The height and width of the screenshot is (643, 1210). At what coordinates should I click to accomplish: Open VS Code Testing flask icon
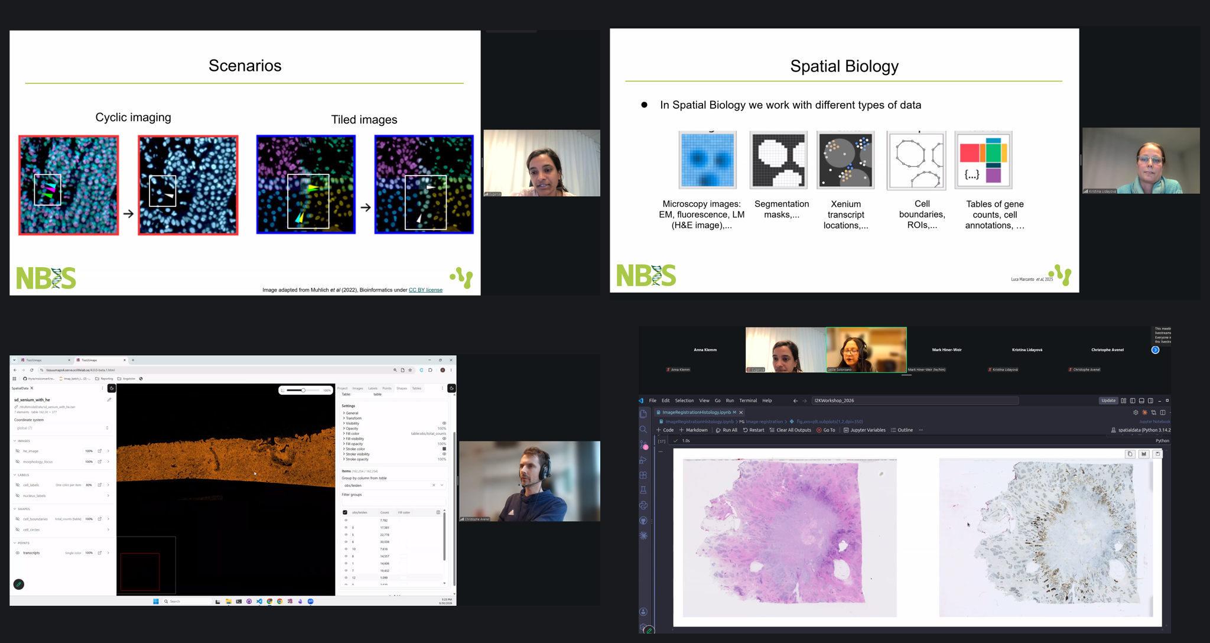click(643, 490)
